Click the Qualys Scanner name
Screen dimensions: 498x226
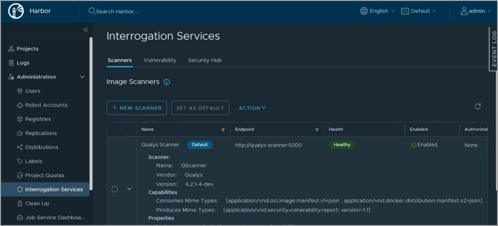(x=160, y=145)
